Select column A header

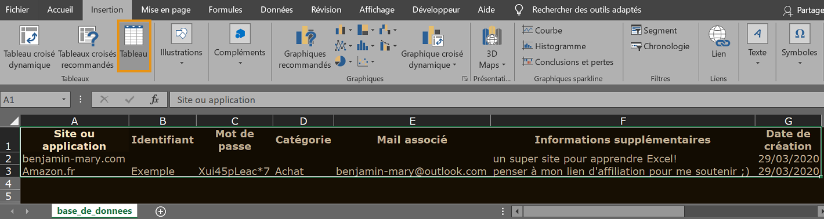(x=74, y=121)
